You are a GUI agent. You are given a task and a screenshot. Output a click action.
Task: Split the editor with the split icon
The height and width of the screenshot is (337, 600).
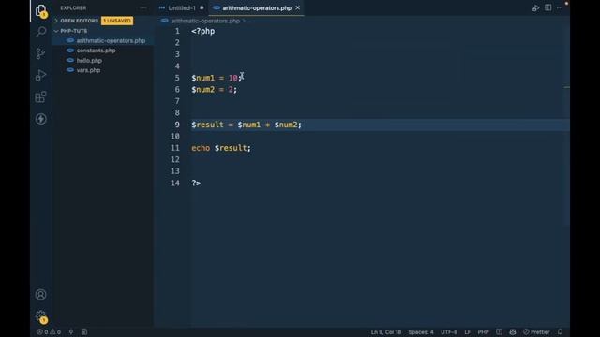[x=547, y=8]
